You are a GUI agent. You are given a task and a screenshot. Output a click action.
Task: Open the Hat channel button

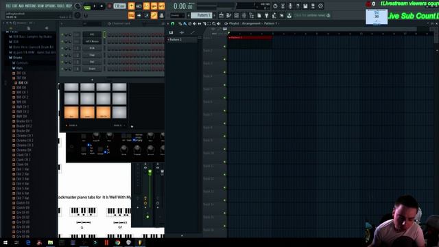(92, 62)
